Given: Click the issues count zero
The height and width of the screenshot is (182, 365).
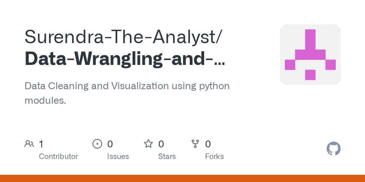Looking at the screenshot, I should (110, 144).
